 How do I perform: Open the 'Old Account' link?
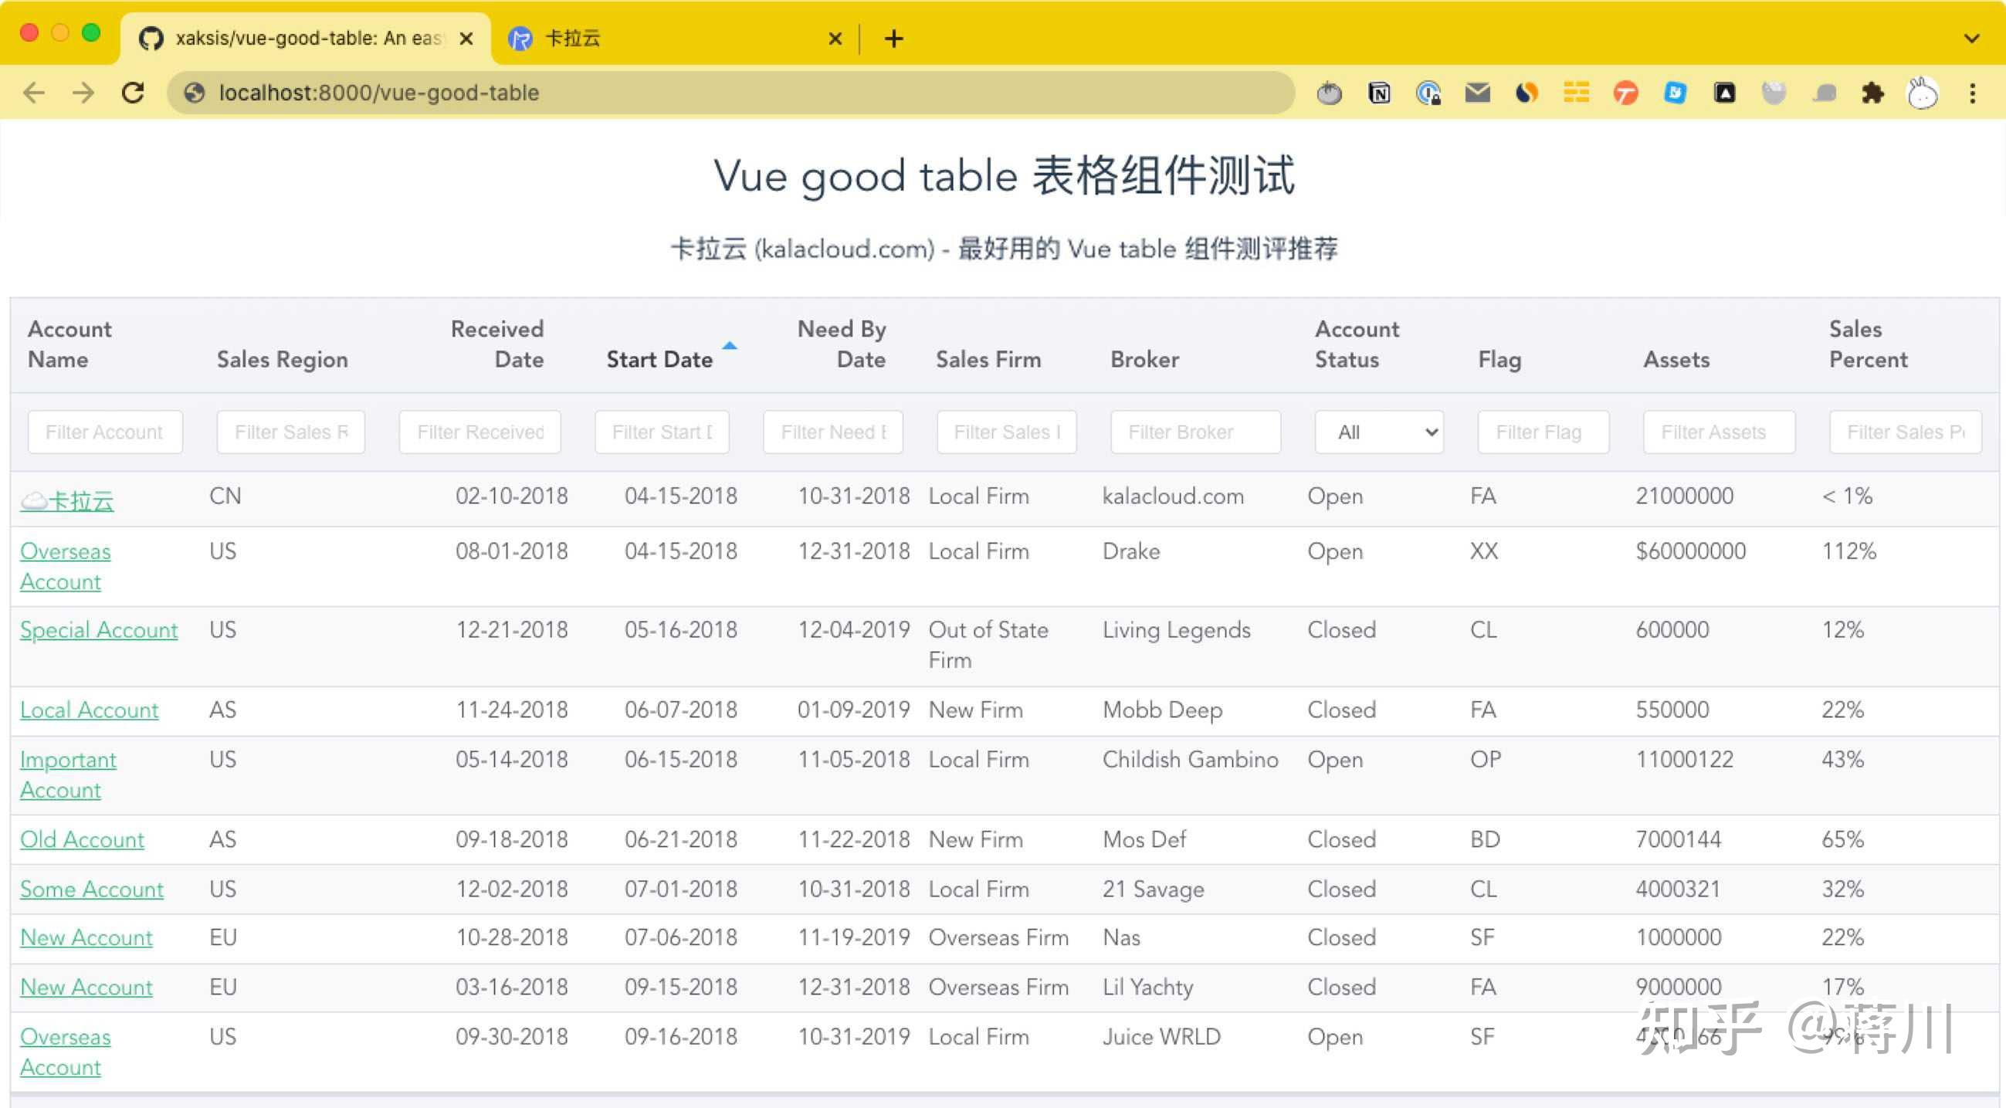pos(82,839)
